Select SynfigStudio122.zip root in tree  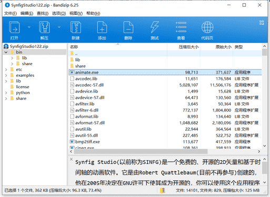[29, 46]
